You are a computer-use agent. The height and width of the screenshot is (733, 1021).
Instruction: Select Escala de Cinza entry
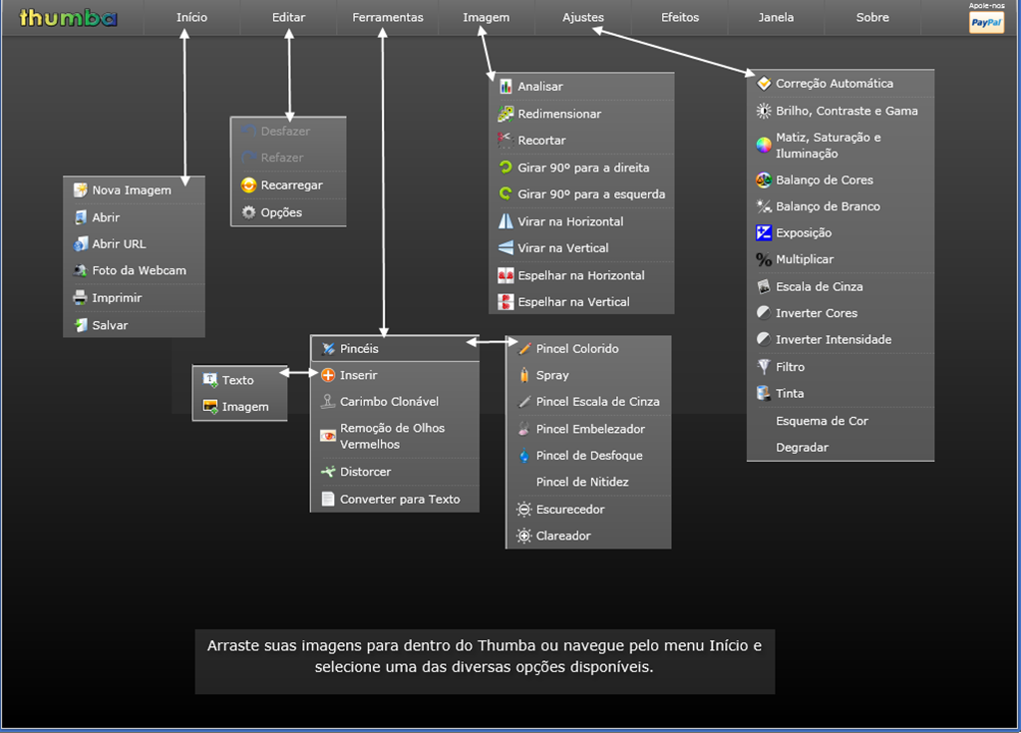pyautogui.click(x=841, y=286)
